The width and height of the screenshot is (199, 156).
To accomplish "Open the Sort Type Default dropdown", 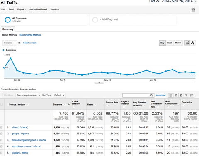I will pyautogui.click(x=59, y=95).
